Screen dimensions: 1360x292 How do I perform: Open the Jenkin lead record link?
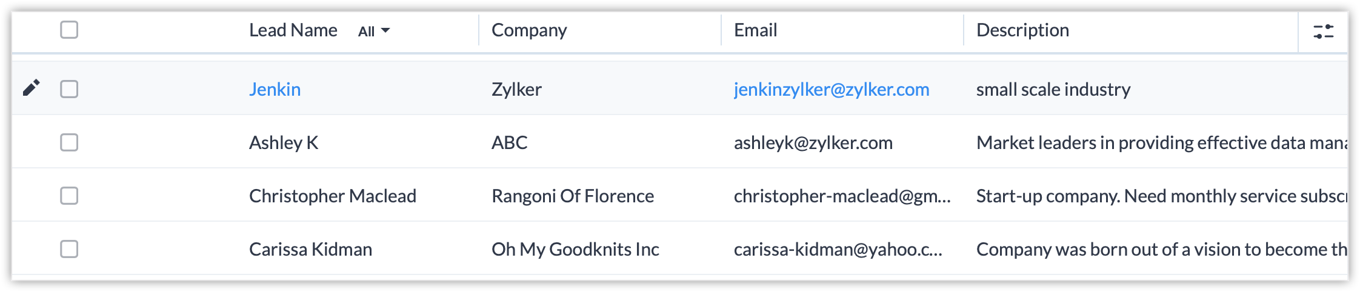click(x=275, y=89)
